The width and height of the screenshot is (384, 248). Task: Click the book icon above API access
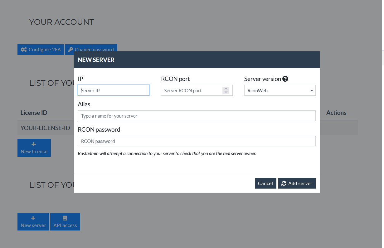[65, 218]
